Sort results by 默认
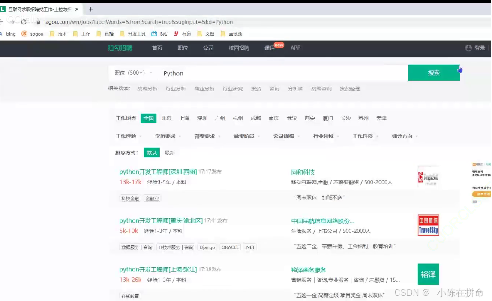This screenshot has width=492, height=301. click(x=152, y=153)
